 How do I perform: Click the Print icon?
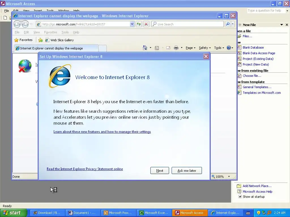[176, 48]
